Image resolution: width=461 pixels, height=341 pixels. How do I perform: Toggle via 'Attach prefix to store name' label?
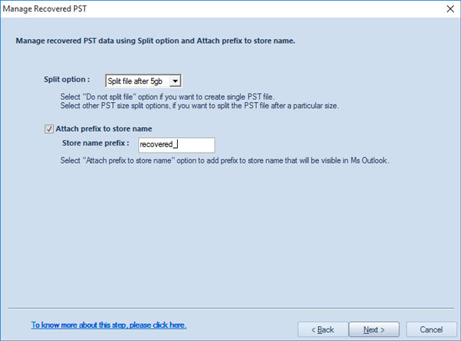[104, 128]
